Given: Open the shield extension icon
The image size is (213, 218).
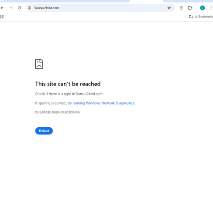Looking at the screenshot, I should [181, 8].
